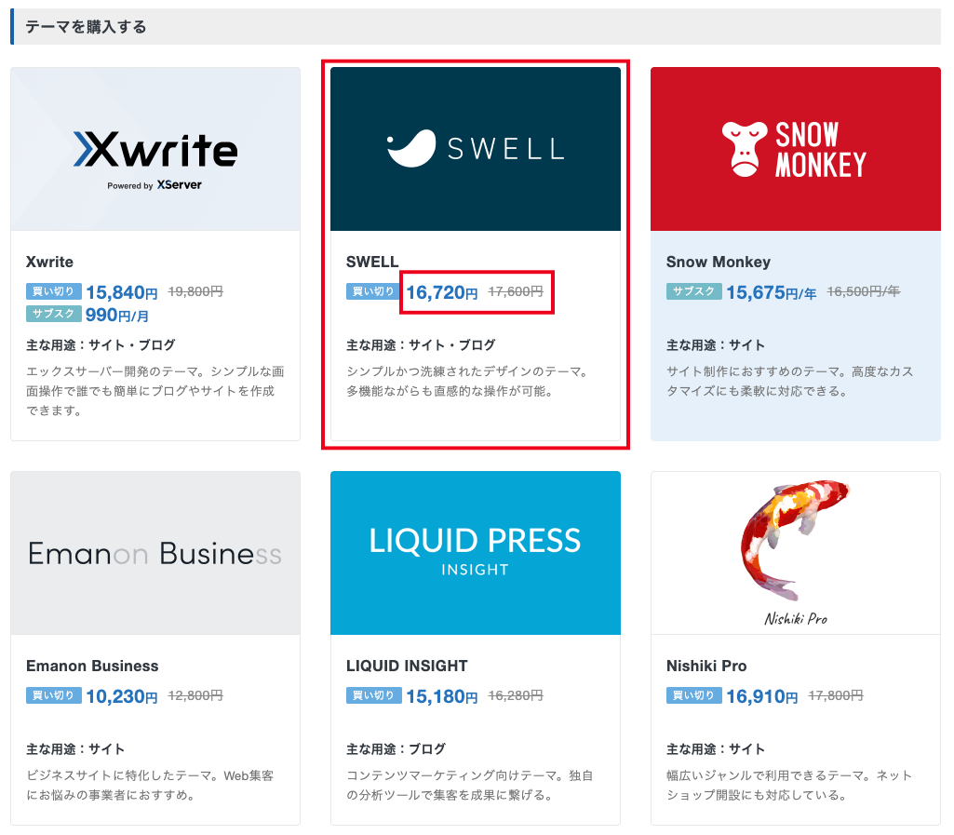Click the Nishiki Pro theme name
Viewport: 954px width, 835px height.
[706, 666]
